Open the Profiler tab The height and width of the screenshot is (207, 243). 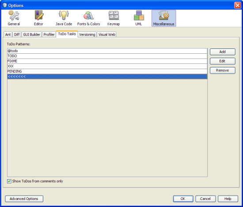(x=49, y=34)
